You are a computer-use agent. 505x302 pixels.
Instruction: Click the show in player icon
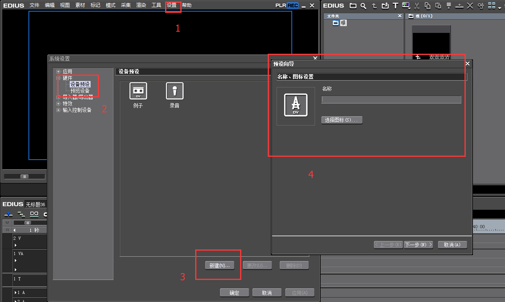coord(449,6)
